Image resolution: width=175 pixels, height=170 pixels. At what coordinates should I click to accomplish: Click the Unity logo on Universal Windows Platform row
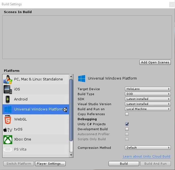tap(65, 110)
